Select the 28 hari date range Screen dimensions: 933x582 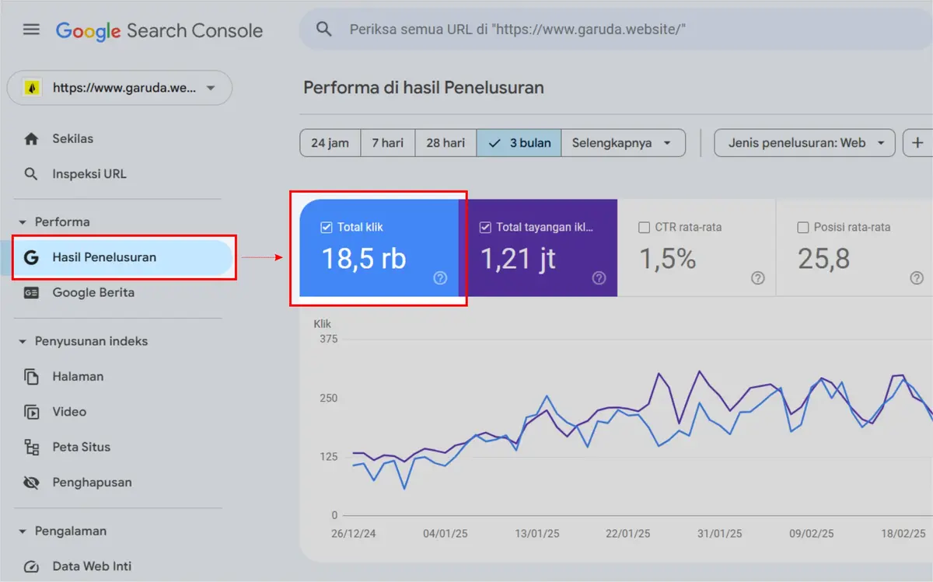(446, 143)
